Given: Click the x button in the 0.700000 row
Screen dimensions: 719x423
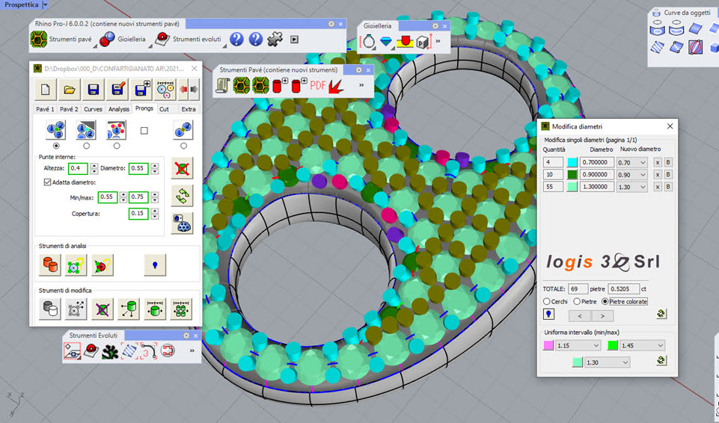Looking at the screenshot, I should pos(658,162).
